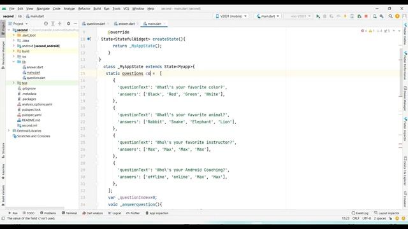The width and height of the screenshot is (408, 229).
Task: Select Opened File target icon in Project panel
Action: (46, 24)
